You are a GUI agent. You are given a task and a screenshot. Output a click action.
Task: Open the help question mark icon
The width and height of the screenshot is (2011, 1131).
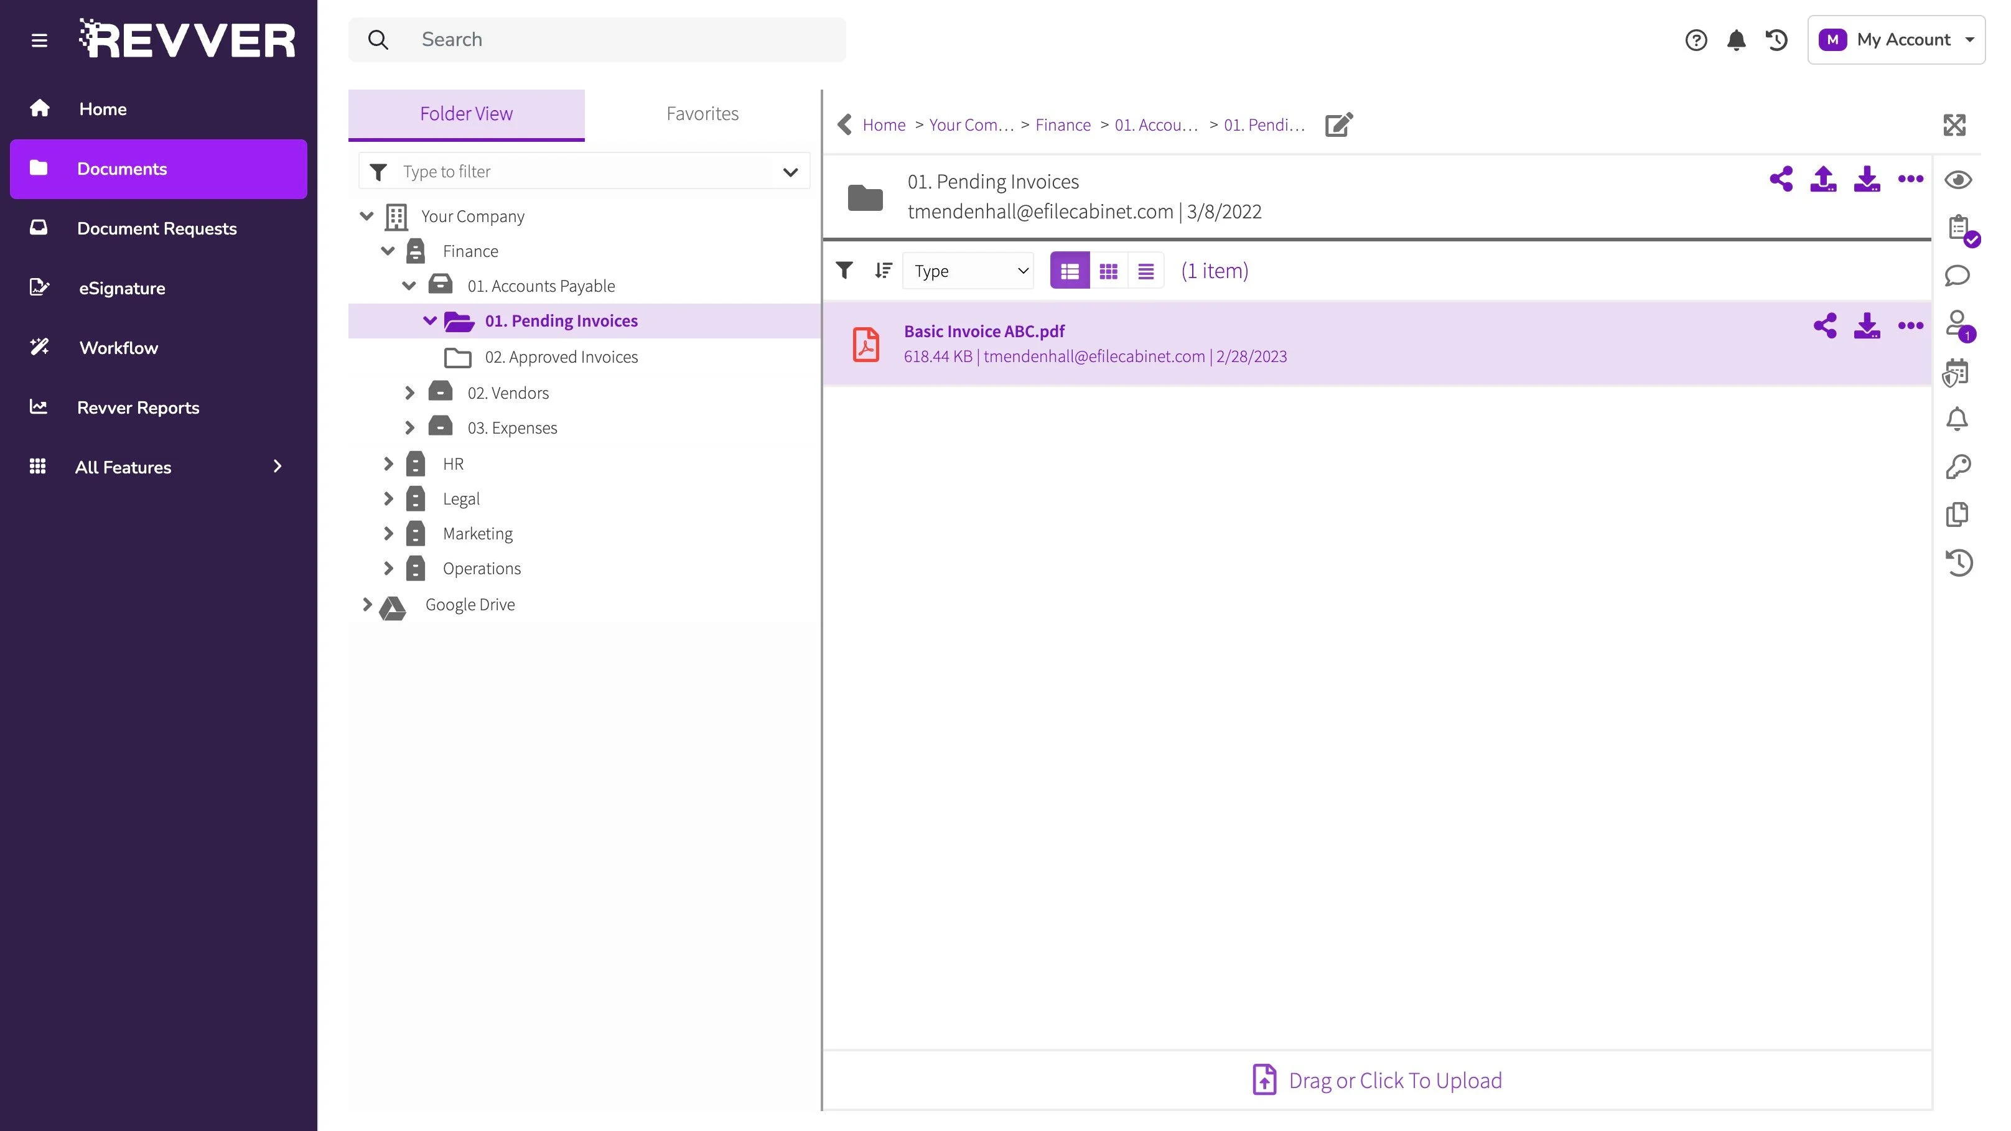point(1696,40)
